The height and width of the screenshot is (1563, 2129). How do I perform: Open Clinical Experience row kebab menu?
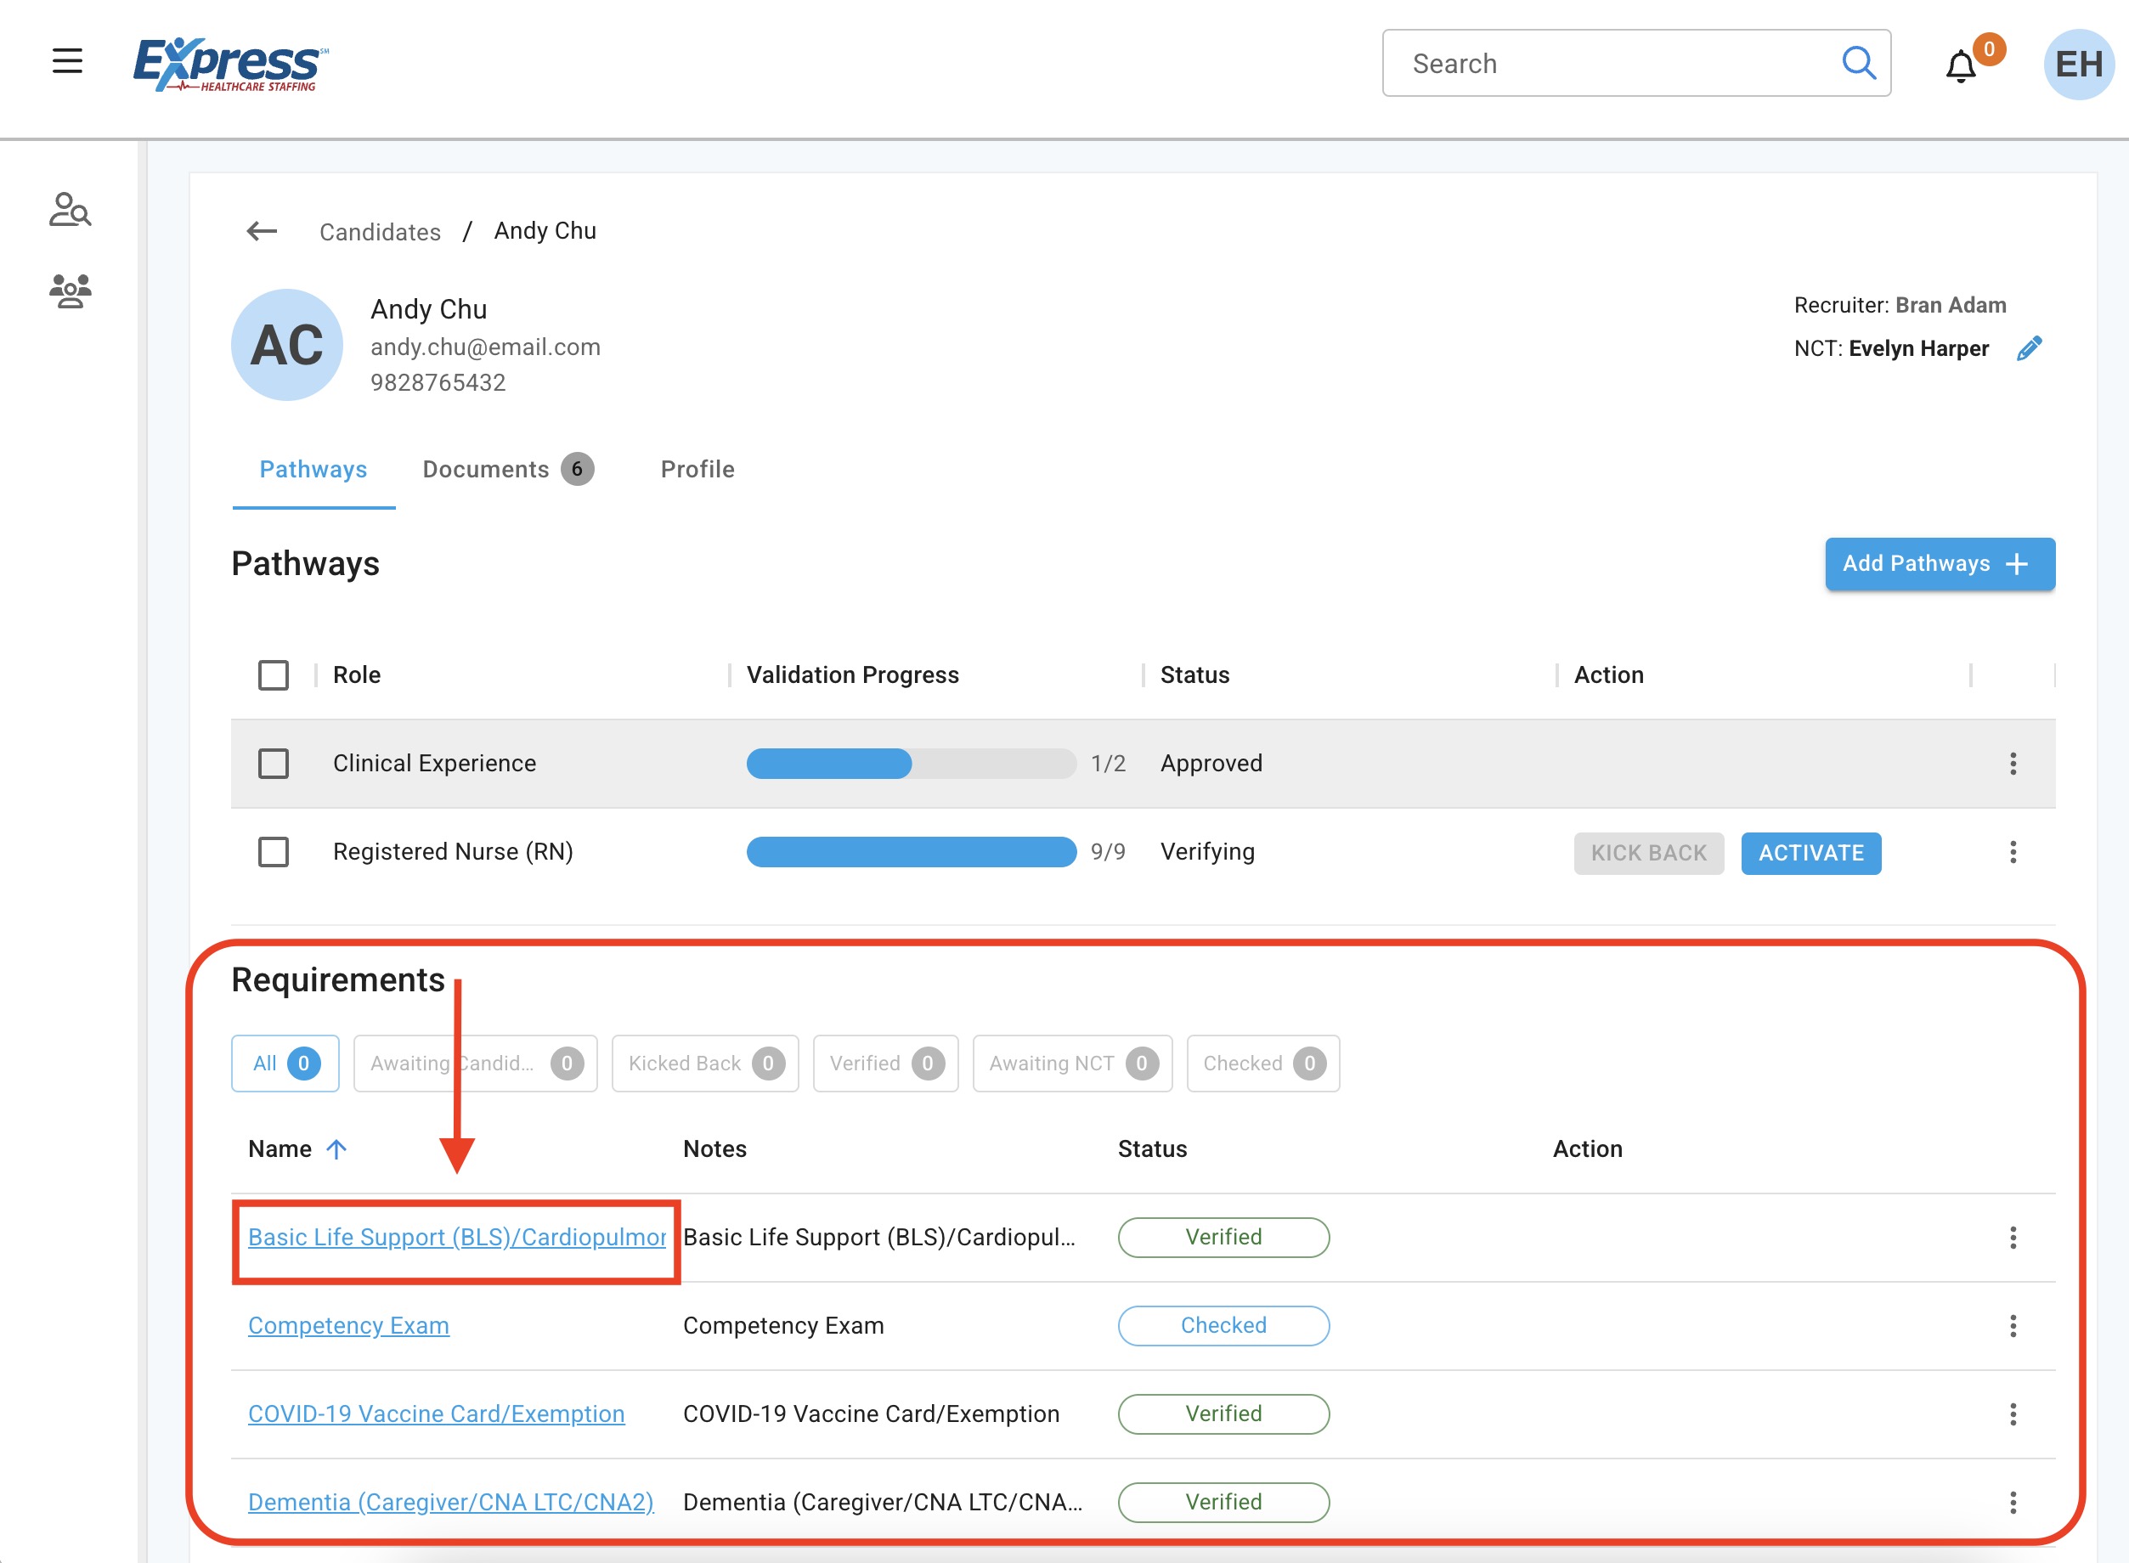click(2013, 764)
